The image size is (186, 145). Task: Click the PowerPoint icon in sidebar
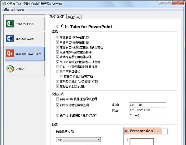(10, 53)
